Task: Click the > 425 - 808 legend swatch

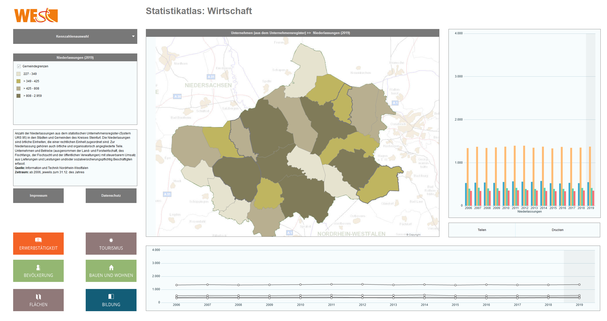Action: point(18,89)
